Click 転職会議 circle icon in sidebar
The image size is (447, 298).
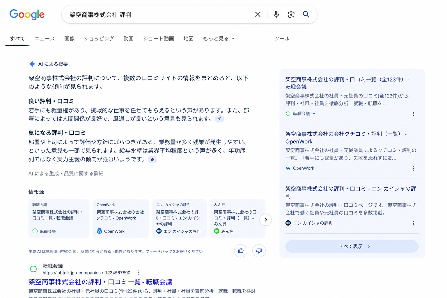[x=288, y=114]
